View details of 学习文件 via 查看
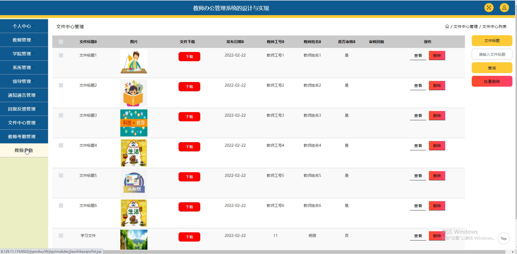Screen dimensions: 517x254 point(418,236)
